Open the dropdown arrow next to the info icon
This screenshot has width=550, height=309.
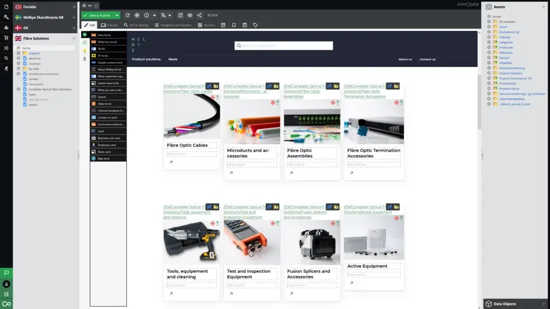pos(154,15)
